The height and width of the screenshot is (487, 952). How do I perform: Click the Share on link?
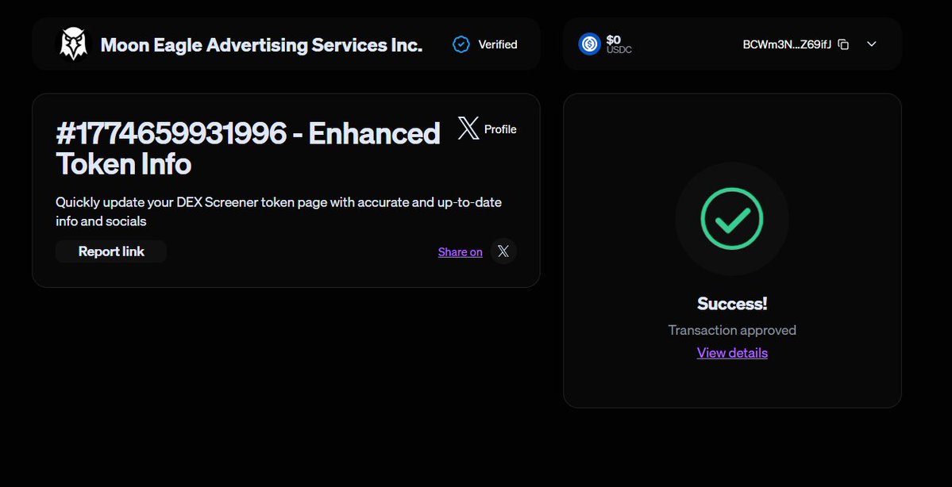461,251
